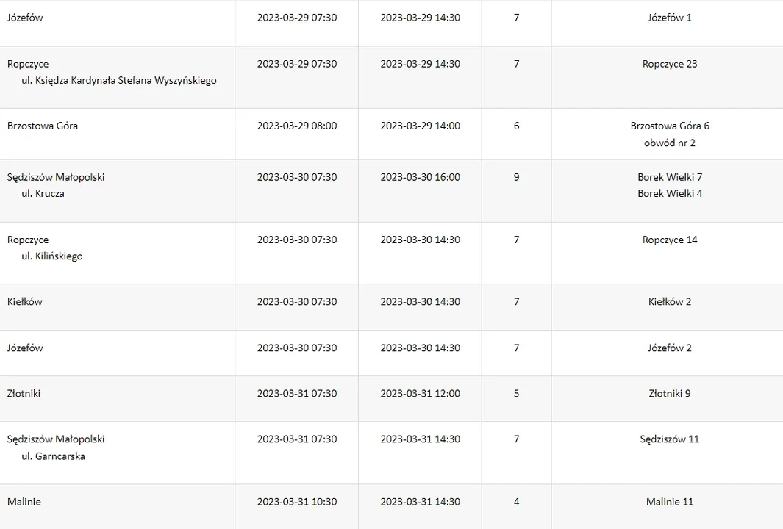Select the ul. Krucza street text
The image size is (783, 529).
pyautogui.click(x=43, y=194)
